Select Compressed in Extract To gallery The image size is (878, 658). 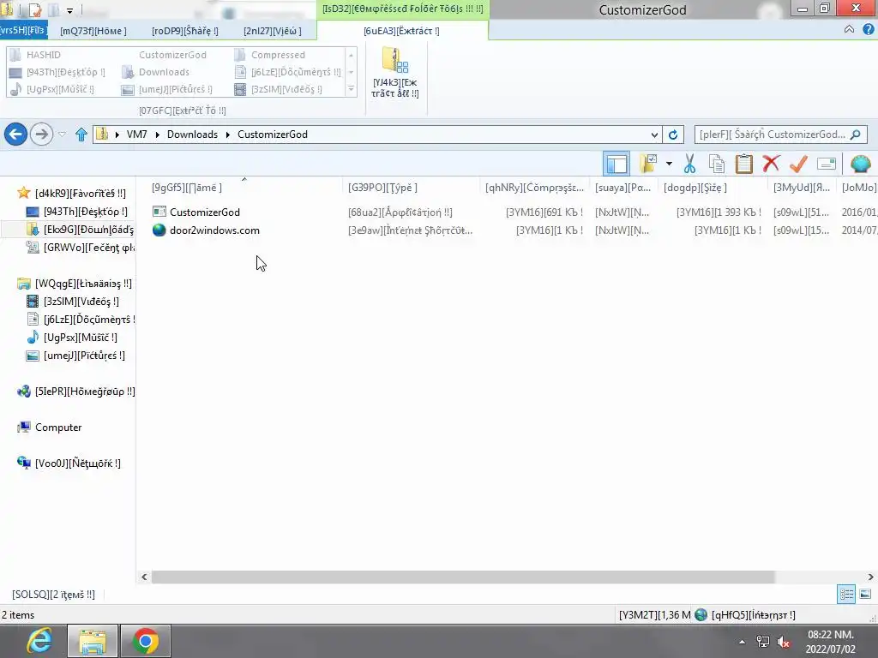270,55
